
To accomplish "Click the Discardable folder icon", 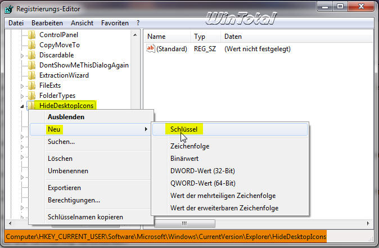I will 32,55.
